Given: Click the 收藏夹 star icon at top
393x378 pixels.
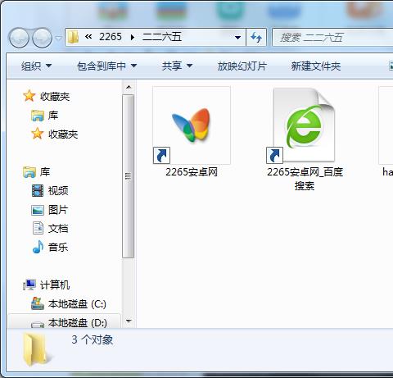Looking at the screenshot, I should click(29, 96).
